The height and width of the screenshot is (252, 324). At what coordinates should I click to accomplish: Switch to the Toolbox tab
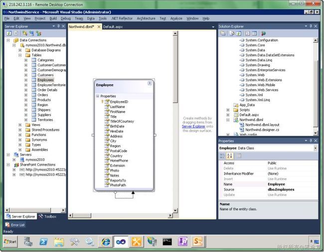click(x=47, y=217)
